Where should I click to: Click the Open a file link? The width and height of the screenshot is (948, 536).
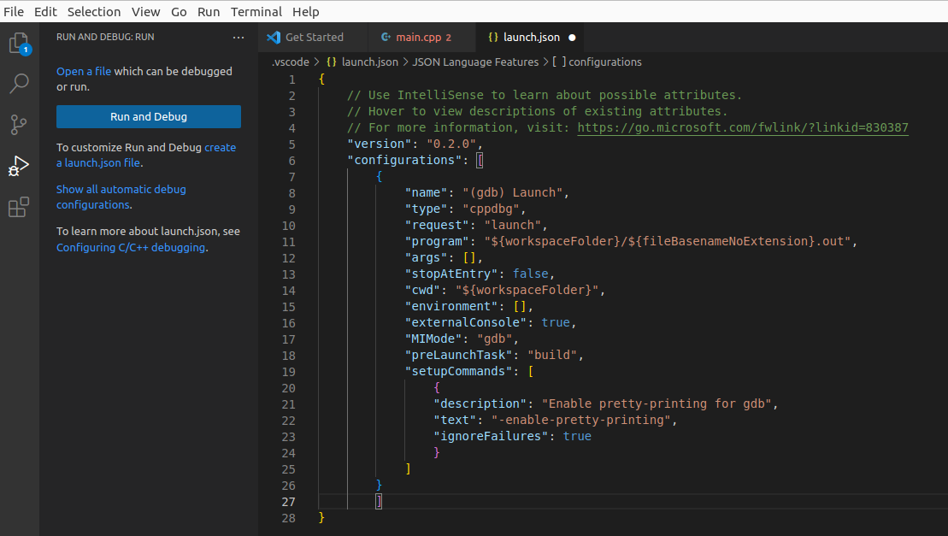[84, 71]
